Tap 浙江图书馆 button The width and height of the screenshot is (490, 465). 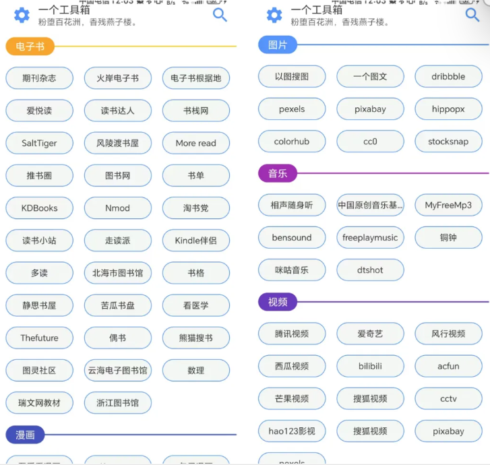coord(118,403)
